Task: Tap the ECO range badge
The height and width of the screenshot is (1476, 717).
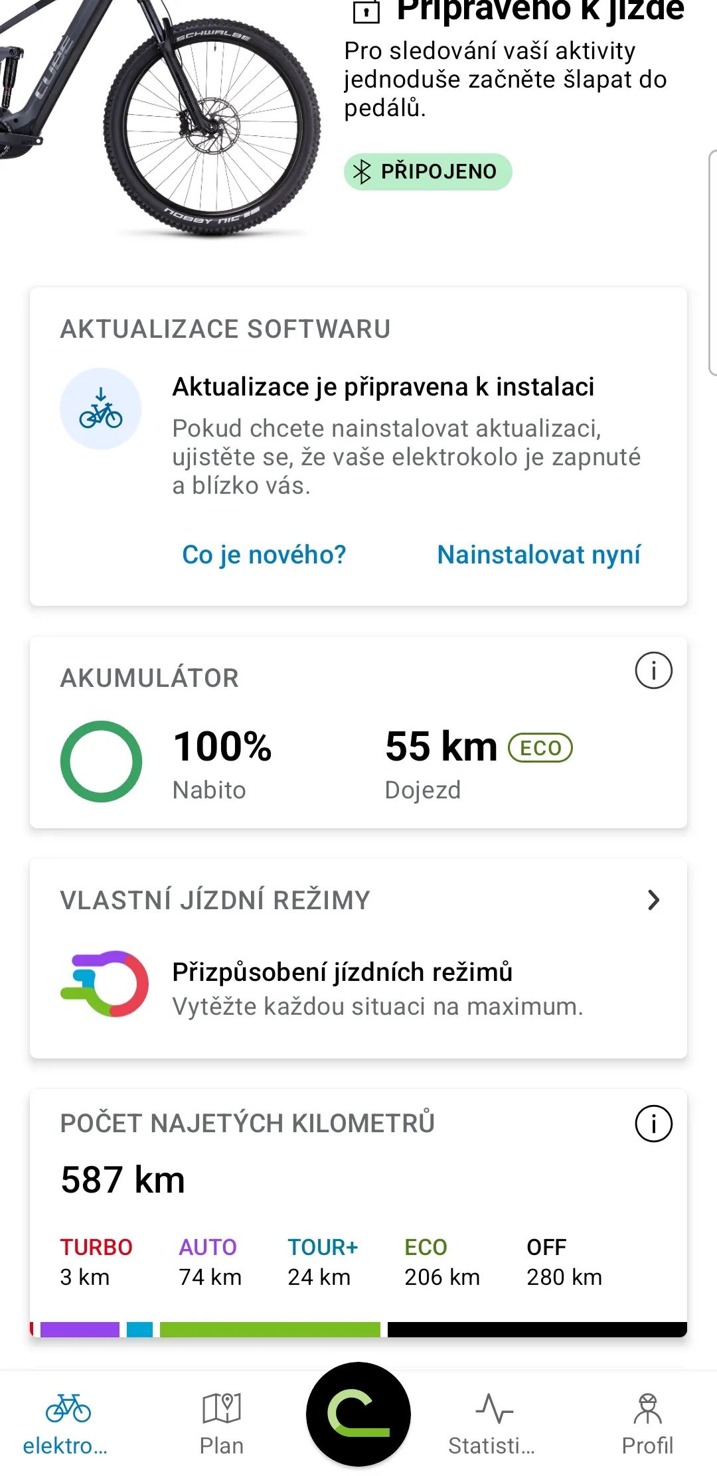Action: point(540,748)
